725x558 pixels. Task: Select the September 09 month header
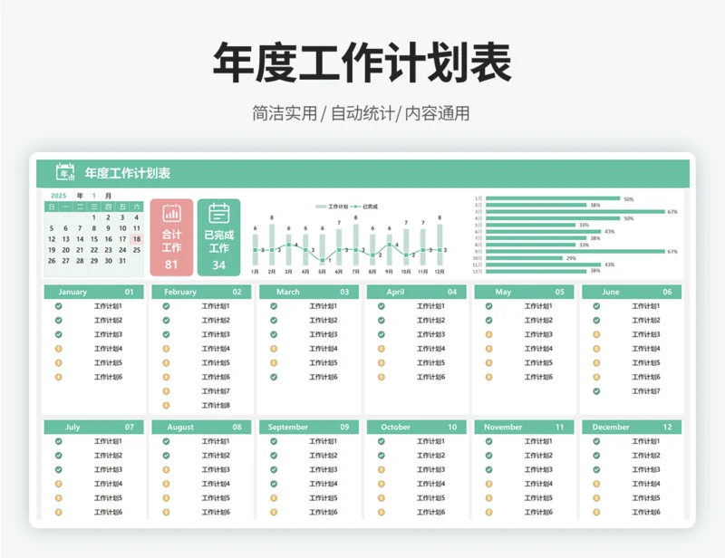click(309, 428)
